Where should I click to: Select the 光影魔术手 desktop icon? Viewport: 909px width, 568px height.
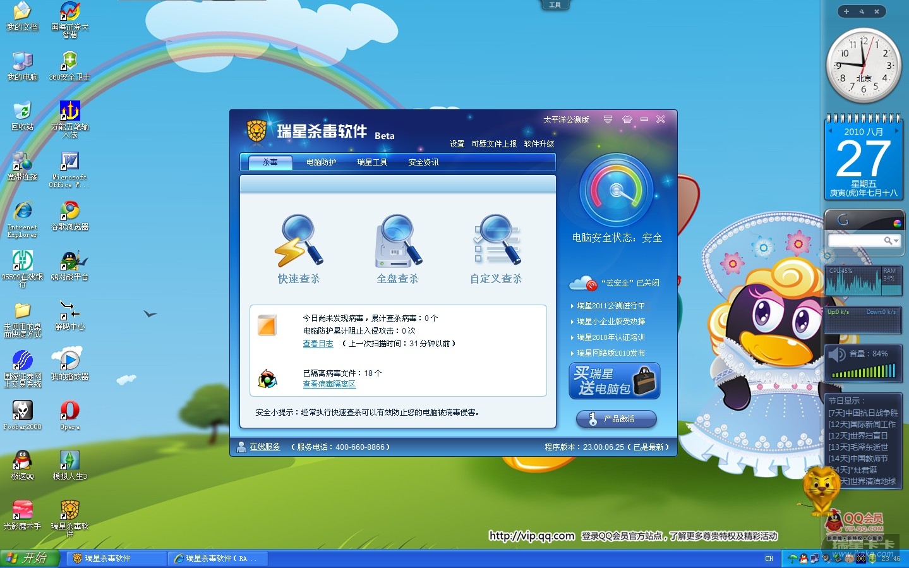(x=22, y=516)
